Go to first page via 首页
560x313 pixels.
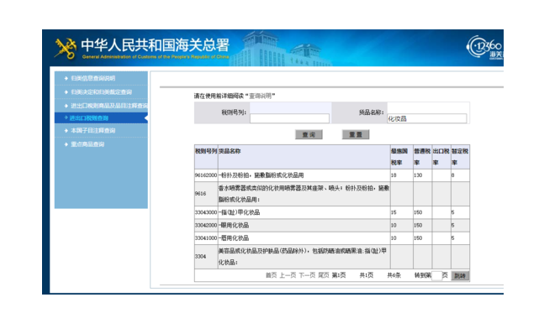pyautogui.click(x=271, y=275)
